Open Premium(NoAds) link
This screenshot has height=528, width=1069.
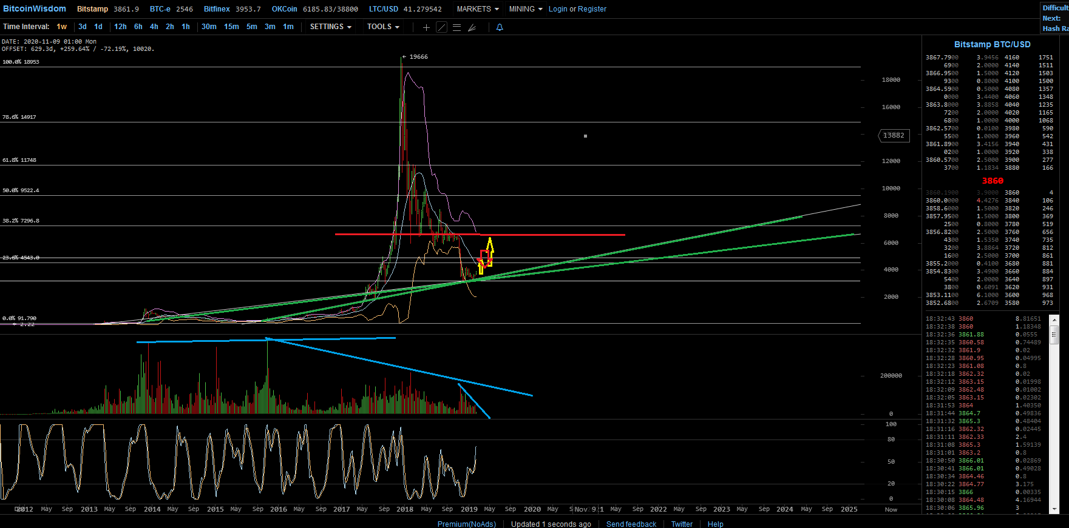(x=467, y=524)
